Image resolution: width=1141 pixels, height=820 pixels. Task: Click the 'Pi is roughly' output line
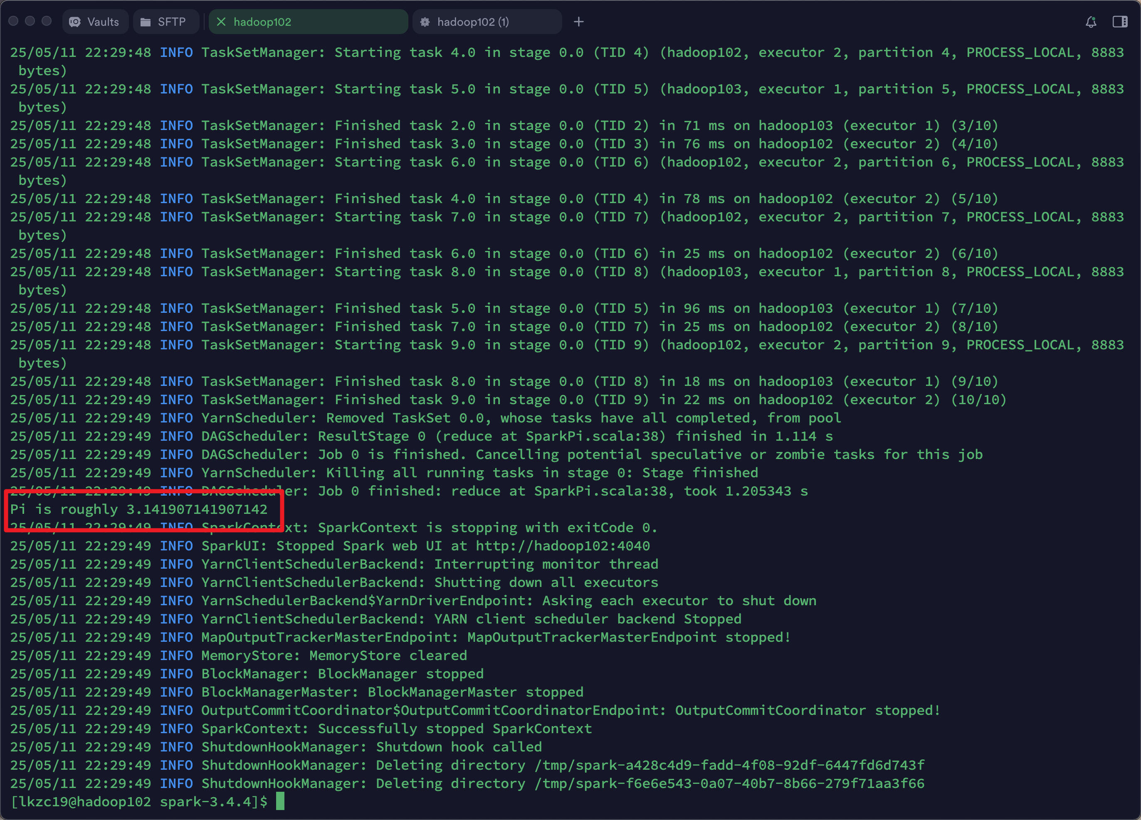point(139,509)
